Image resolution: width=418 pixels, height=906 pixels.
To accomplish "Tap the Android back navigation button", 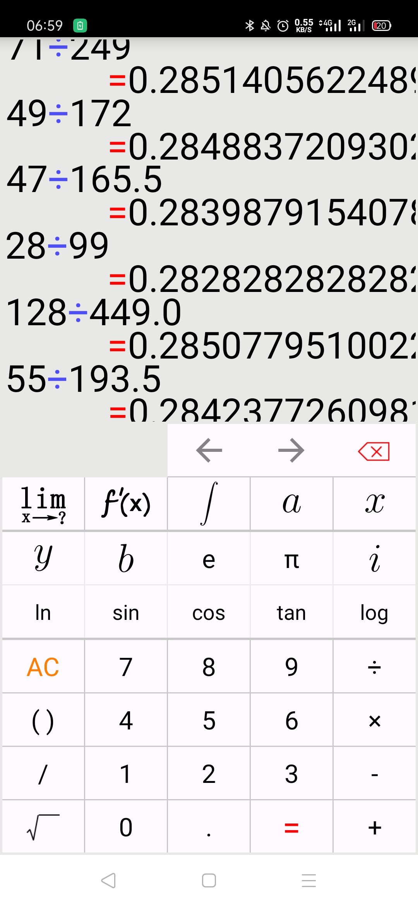I will (x=108, y=880).
